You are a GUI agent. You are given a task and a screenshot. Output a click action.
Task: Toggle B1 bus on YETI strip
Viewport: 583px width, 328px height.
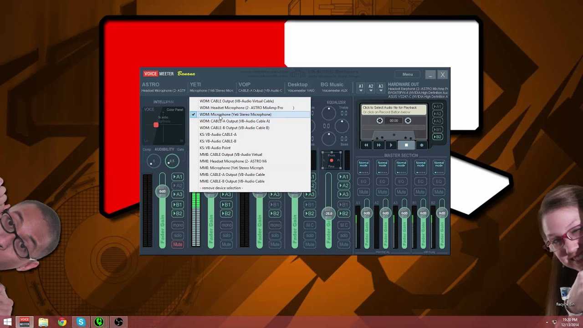(226, 205)
